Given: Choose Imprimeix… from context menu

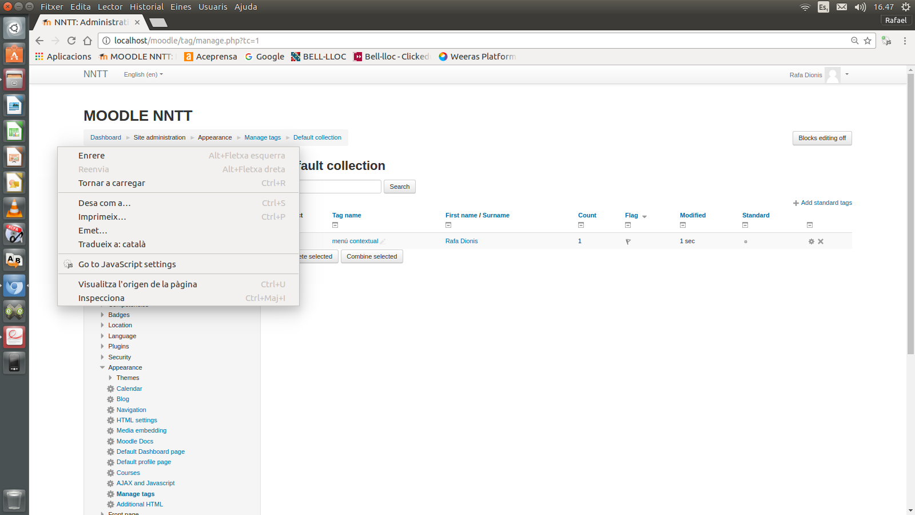Looking at the screenshot, I should pyautogui.click(x=178, y=217).
